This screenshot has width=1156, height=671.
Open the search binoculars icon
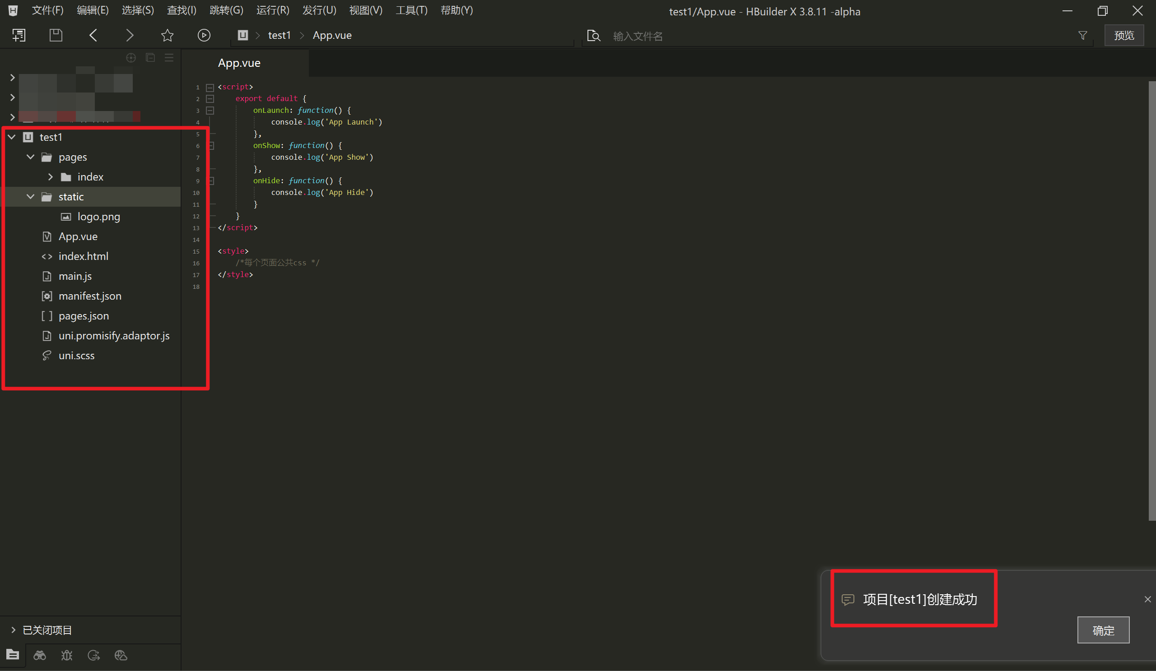(40, 655)
